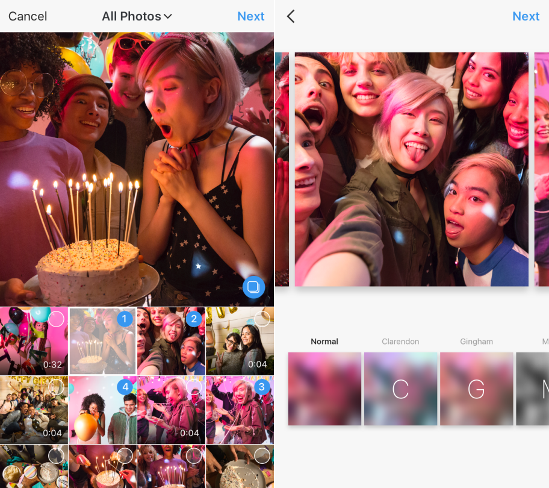Tap the large group selfie preview image
549x488 pixels.
411,169
